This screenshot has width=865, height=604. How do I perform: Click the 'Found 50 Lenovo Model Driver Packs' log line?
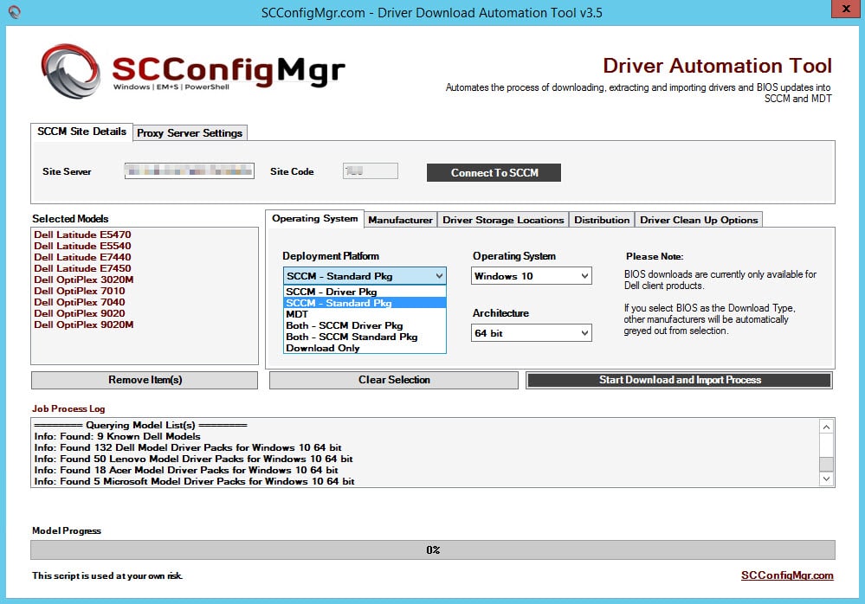[193, 459]
